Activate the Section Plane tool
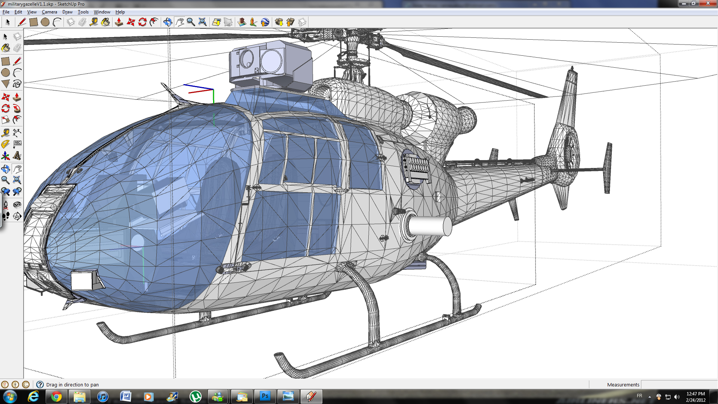Screen dimensions: 718x404 coord(17,216)
